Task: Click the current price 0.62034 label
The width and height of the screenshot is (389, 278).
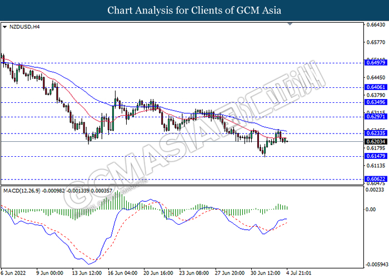Action: (376, 141)
